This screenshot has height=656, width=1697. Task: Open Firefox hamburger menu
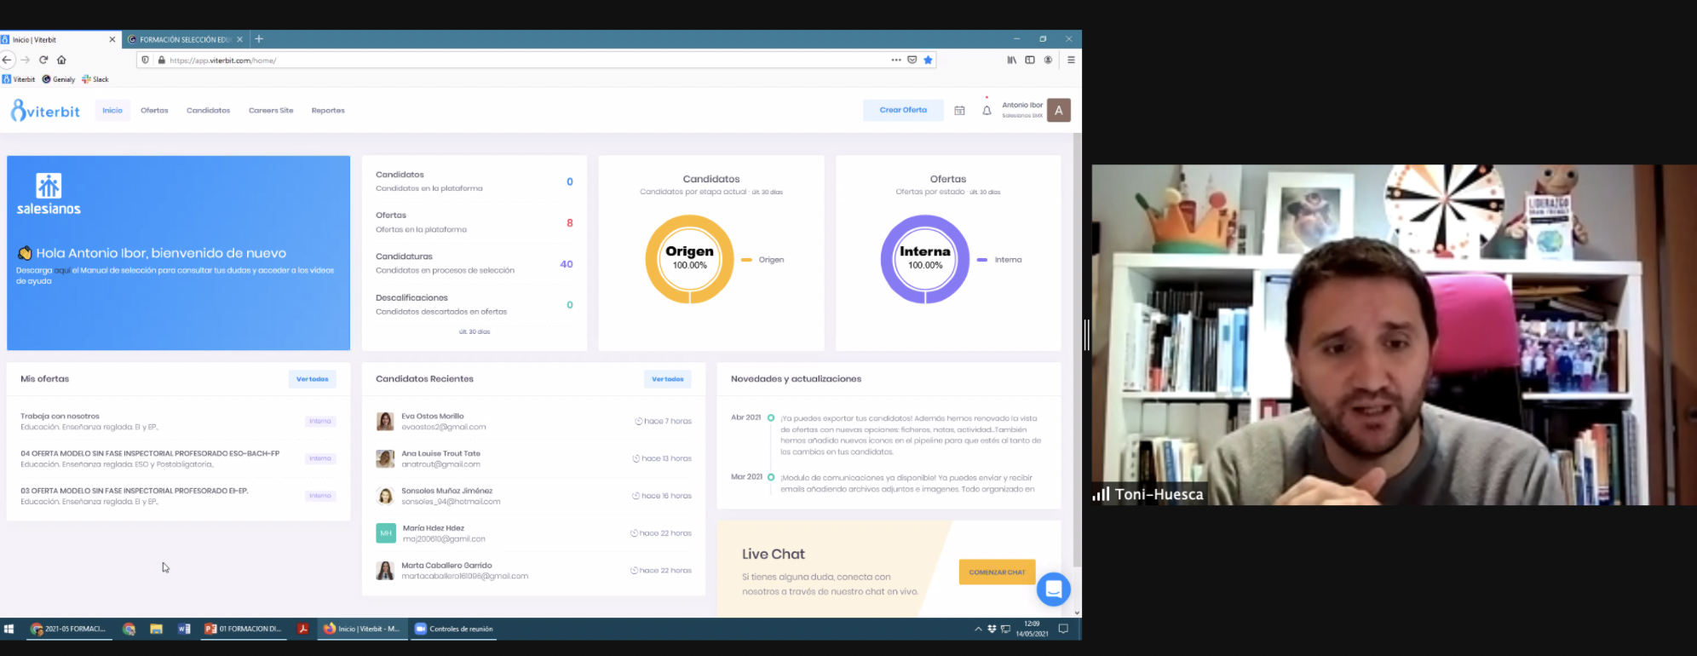pos(1071,60)
